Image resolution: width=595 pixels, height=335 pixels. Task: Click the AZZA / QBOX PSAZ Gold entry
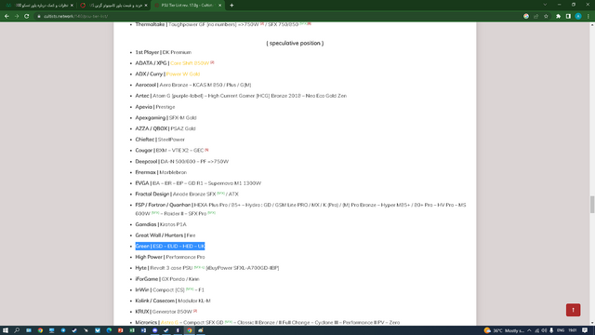coord(165,128)
